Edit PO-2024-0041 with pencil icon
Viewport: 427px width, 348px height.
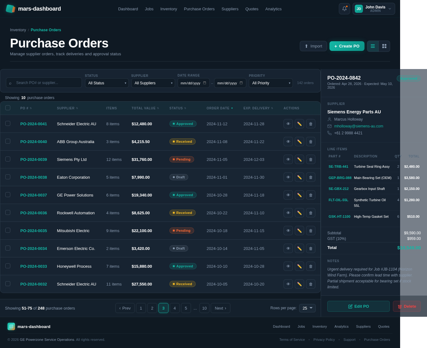click(x=299, y=124)
